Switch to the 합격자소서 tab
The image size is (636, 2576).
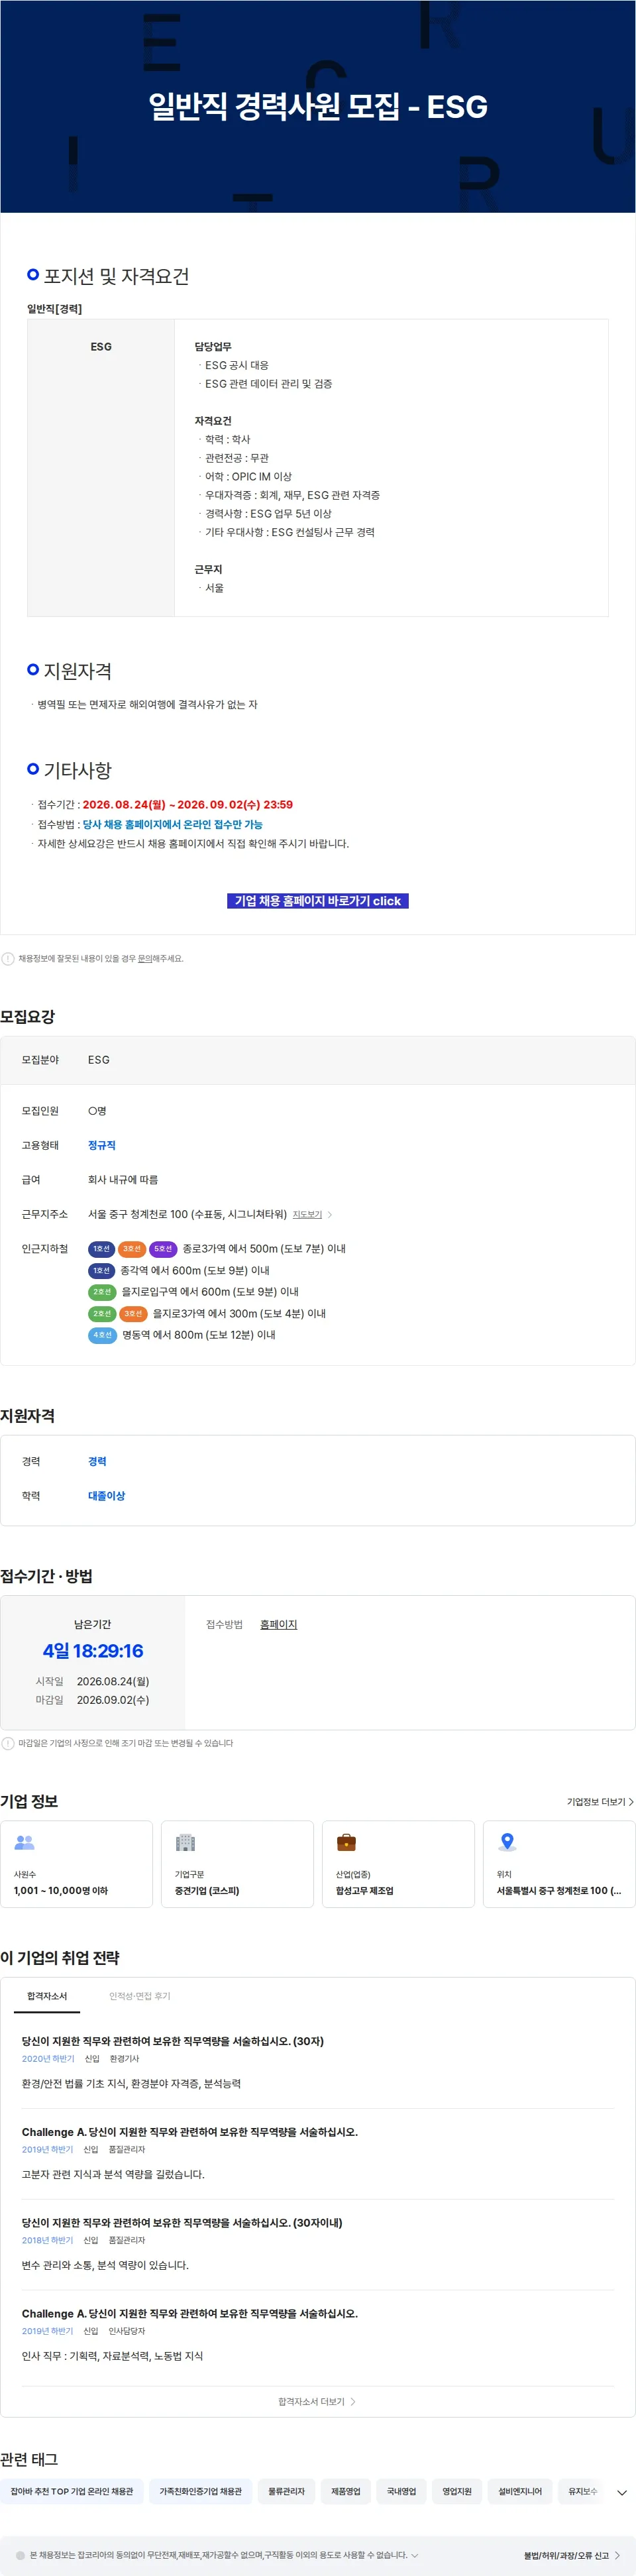coord(47,1995)
